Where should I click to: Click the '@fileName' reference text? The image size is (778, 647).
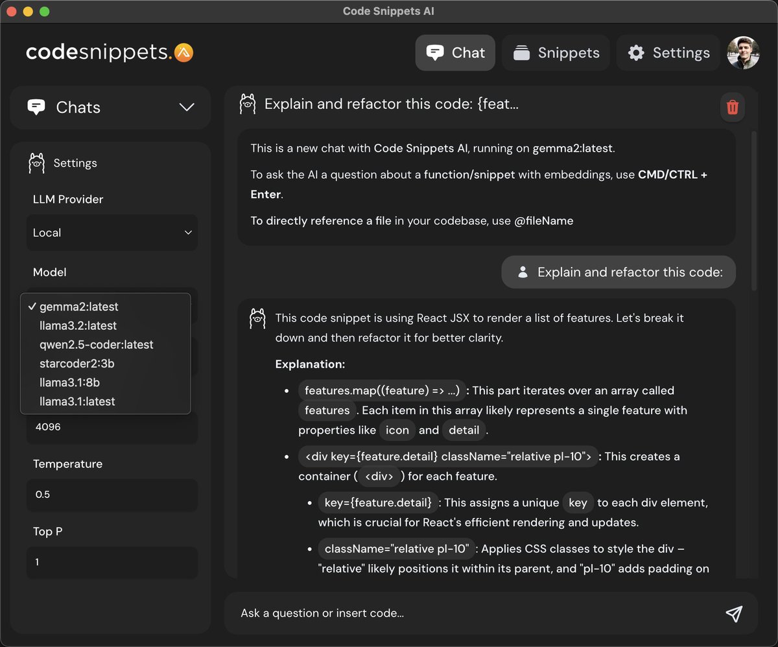point(544,221)
